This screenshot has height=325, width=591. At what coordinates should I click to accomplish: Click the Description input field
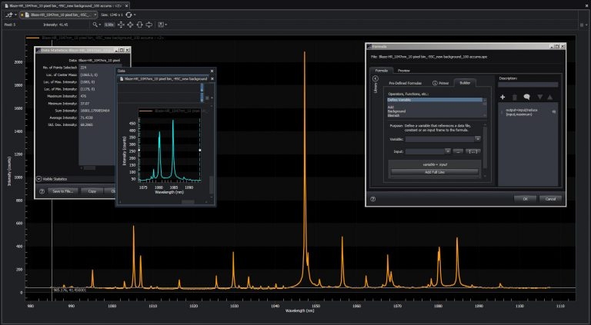click(528, 85)
